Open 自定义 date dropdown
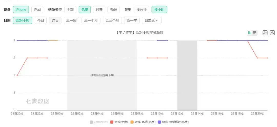This screenshot has width=277, height=127. click(152, 20)
